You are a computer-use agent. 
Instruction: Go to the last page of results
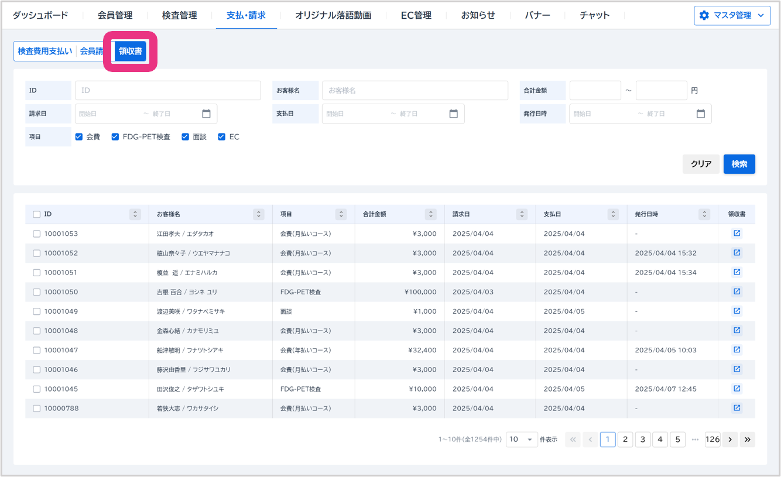click(747, 440)
